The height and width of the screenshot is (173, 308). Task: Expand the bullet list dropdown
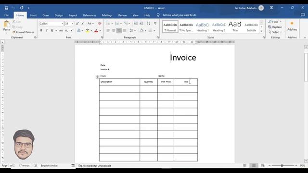click(x=112, y=24)
